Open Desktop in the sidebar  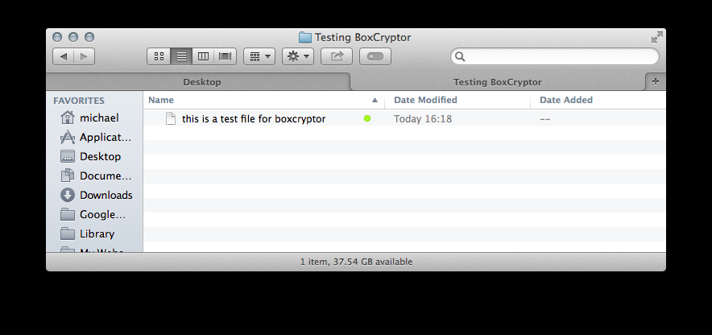(90, 156)
